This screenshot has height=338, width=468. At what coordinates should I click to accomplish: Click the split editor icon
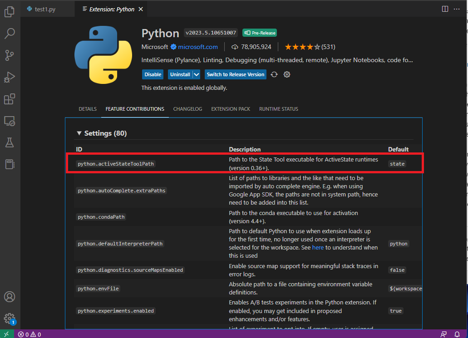(445, 9)
